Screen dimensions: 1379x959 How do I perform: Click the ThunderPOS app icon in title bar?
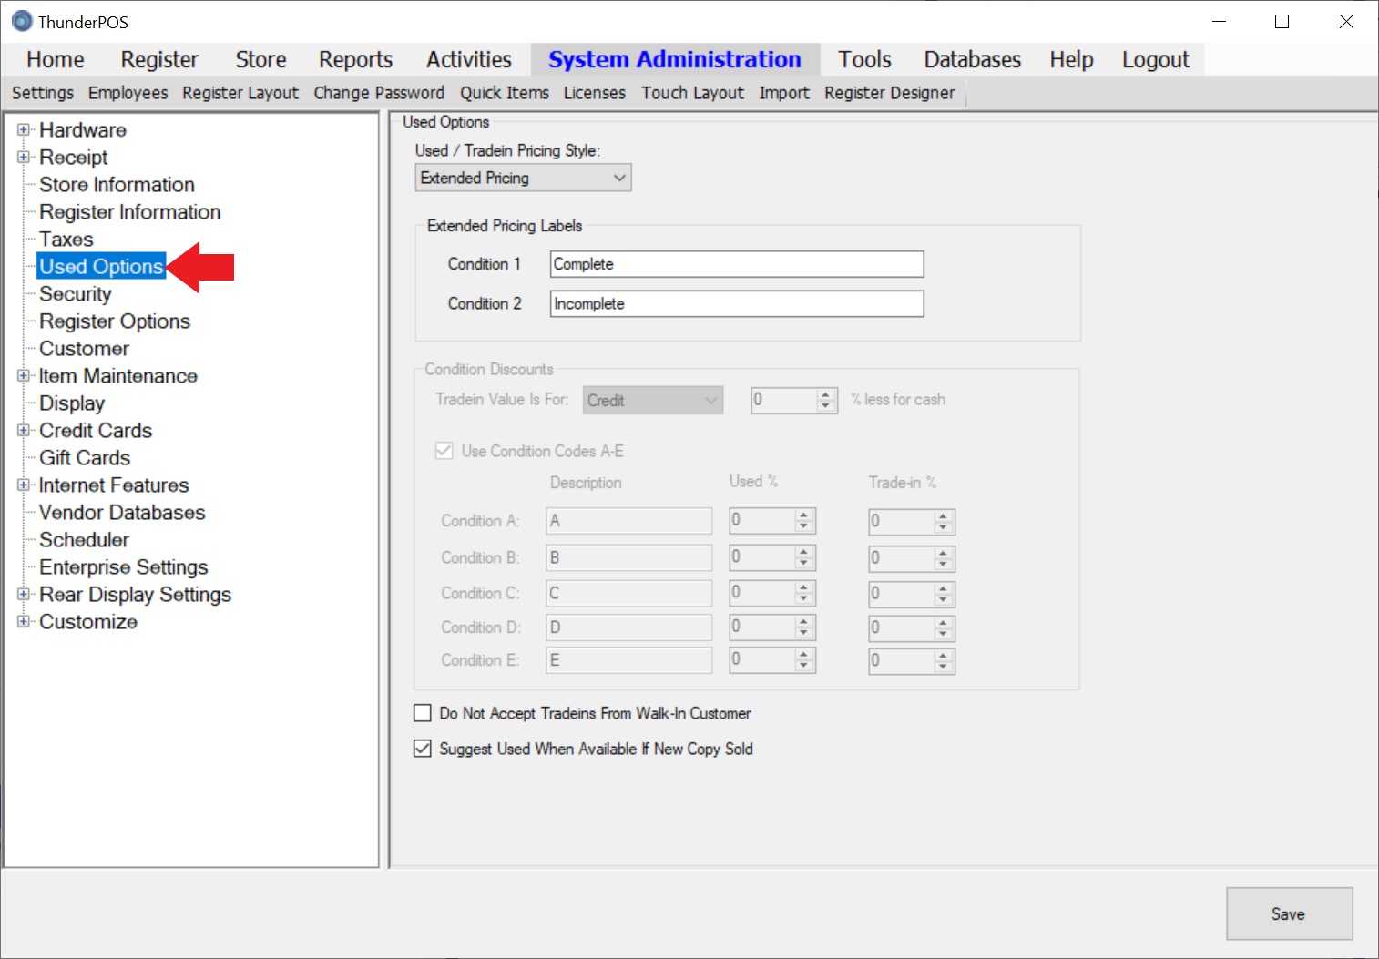coord(21,21)
